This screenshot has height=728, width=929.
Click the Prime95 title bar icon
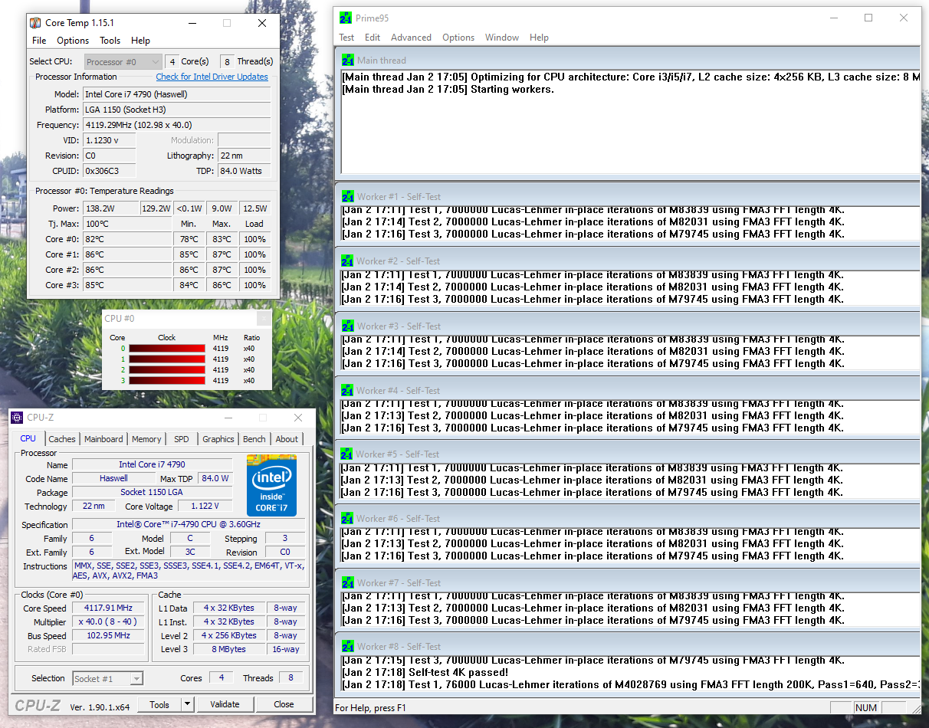[346, 18]
